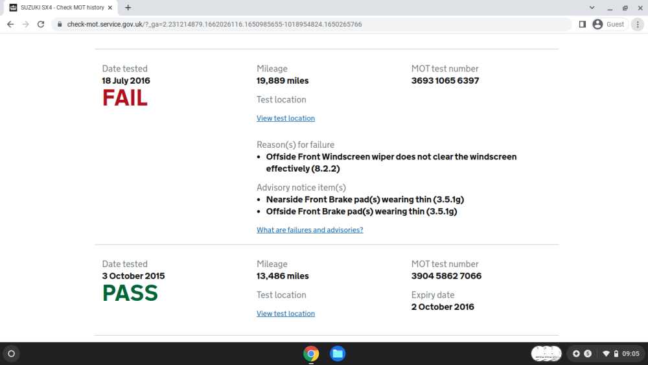Viewport: 648px width, 365px height.
Task: View test location for 18 July 2016
Action: point(286,118)
